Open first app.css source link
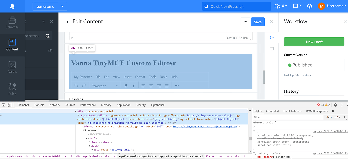Screen dimensions: 348x159 coord(330,131)
